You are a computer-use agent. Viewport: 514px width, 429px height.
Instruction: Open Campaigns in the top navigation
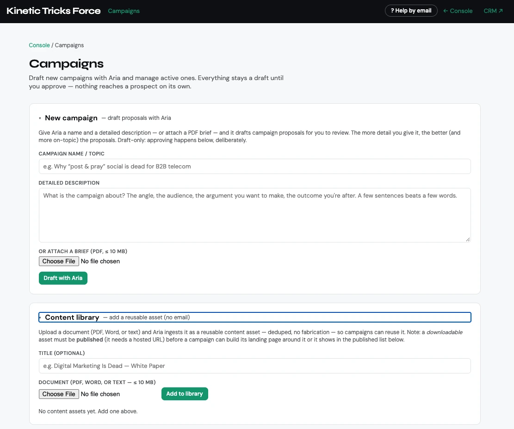(x=124, y=11)
